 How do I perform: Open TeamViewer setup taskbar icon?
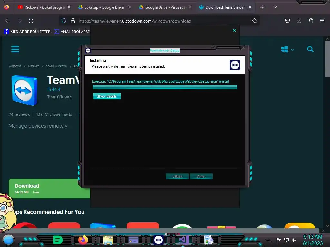[159, 240]
